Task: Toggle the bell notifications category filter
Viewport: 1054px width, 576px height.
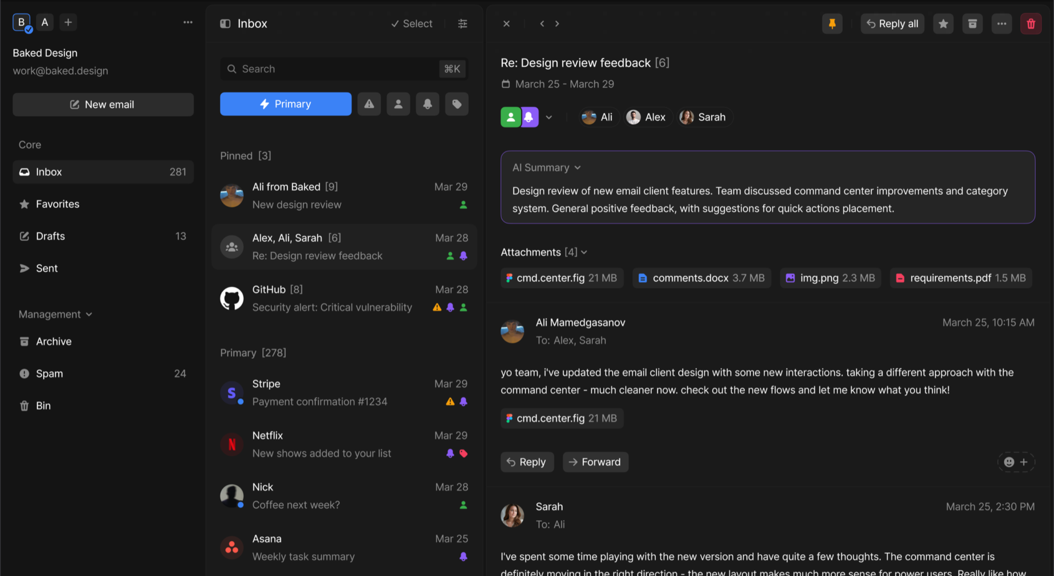Action: click(x=427, y=104)
